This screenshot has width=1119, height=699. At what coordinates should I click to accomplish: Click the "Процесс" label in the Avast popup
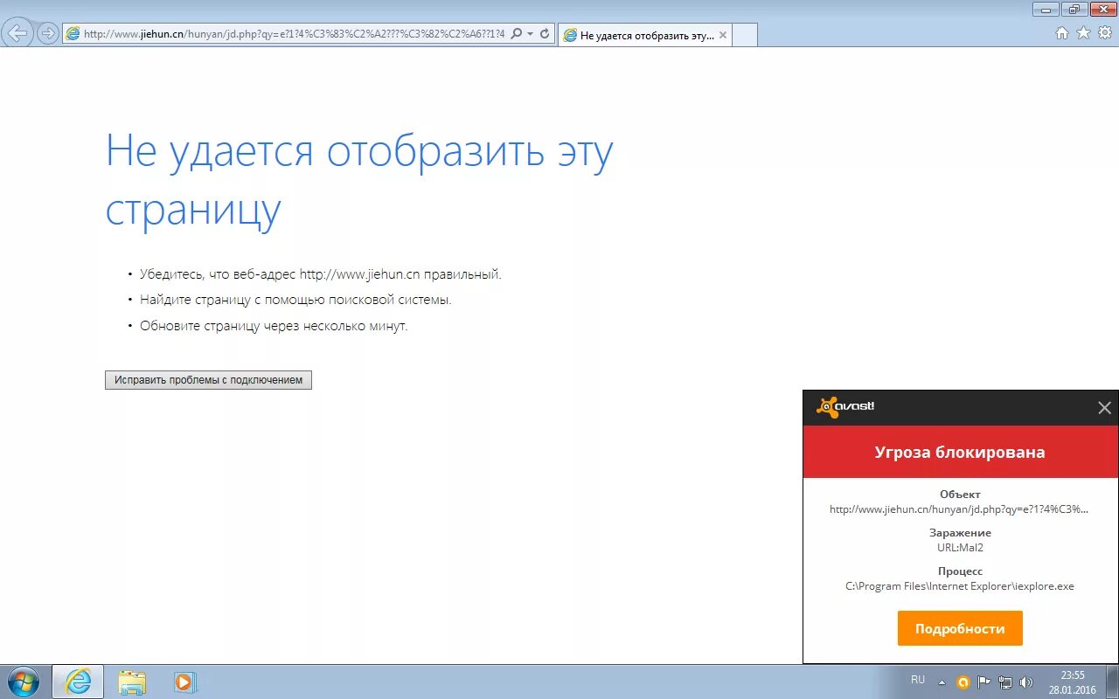tap(960, 571)
